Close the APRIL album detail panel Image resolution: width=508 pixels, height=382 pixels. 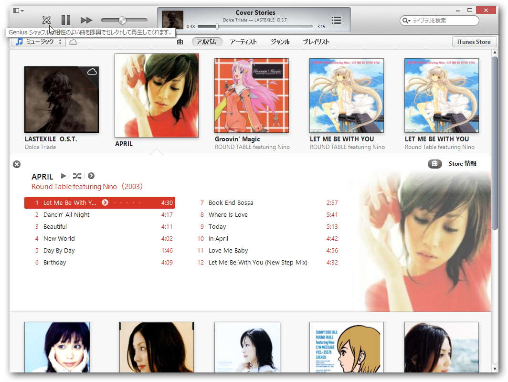click(17, 164)
